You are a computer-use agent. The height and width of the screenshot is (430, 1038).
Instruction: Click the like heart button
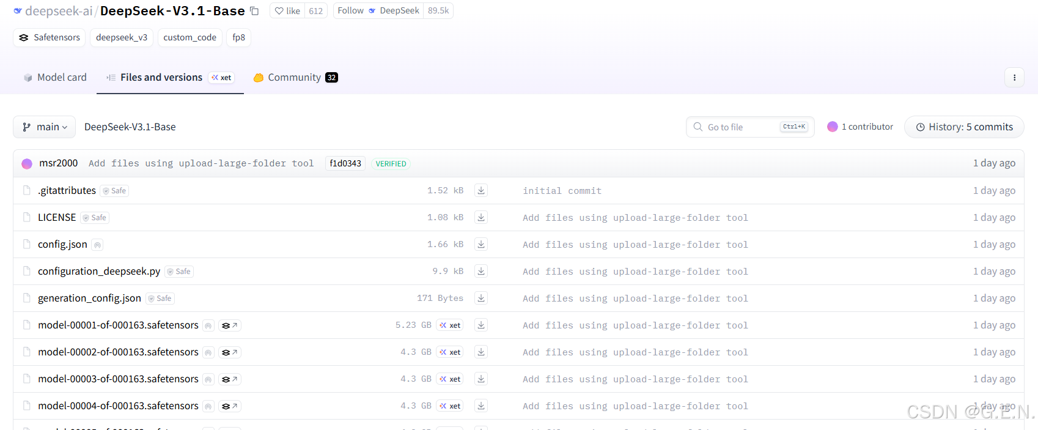tap(287, 11)
